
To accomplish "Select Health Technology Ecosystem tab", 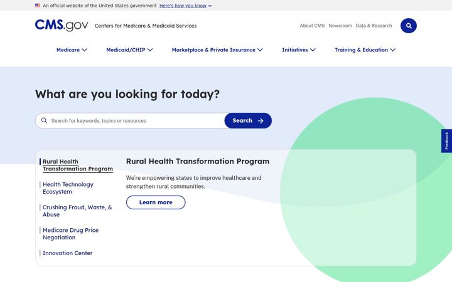I will click(68, 188).
